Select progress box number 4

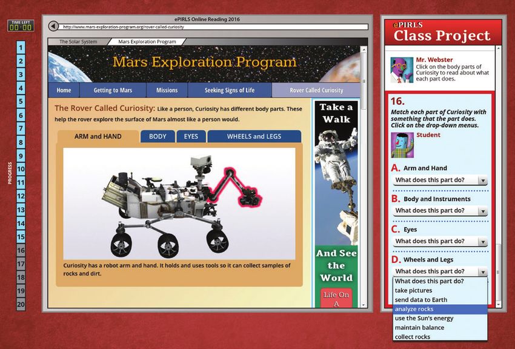point(21,88)
